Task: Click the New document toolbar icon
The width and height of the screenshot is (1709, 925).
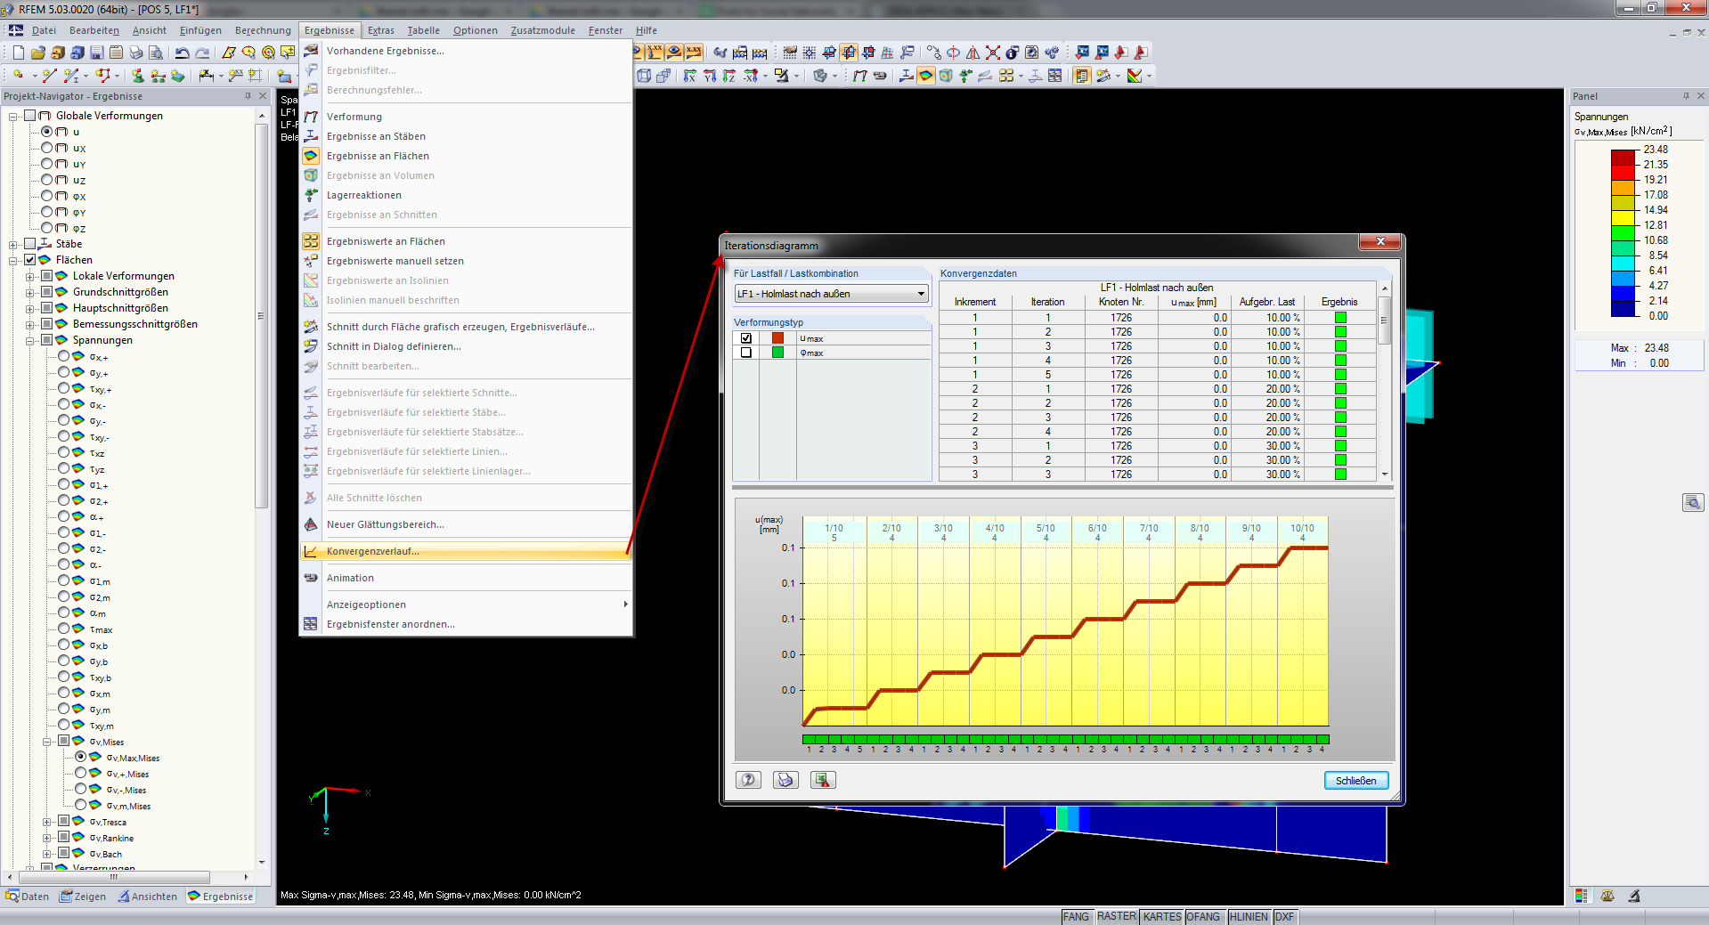Action: 19,53
